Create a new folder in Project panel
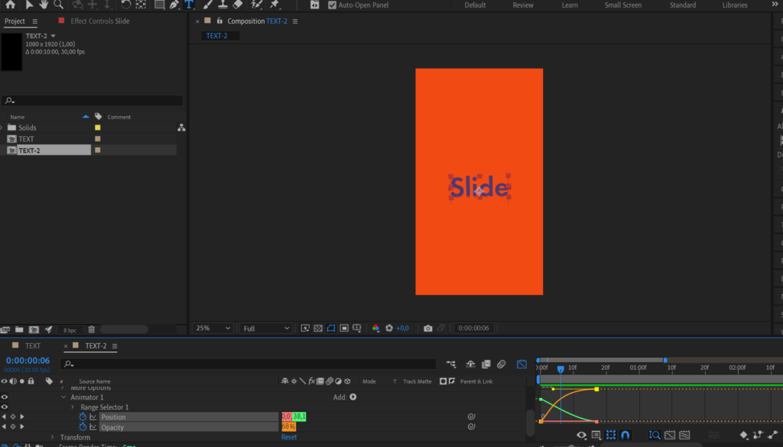The image size is (783, 447). coord(19,329)
